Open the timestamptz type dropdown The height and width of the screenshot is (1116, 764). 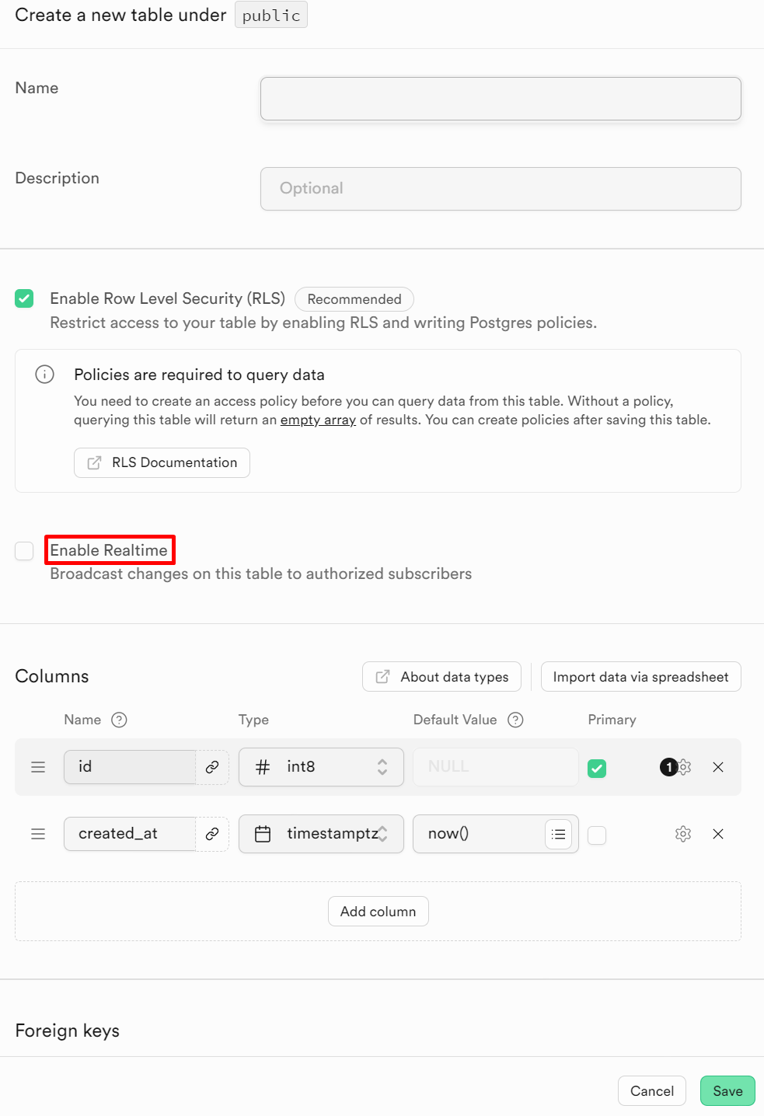pyautogui.click(x=321, y=834)
